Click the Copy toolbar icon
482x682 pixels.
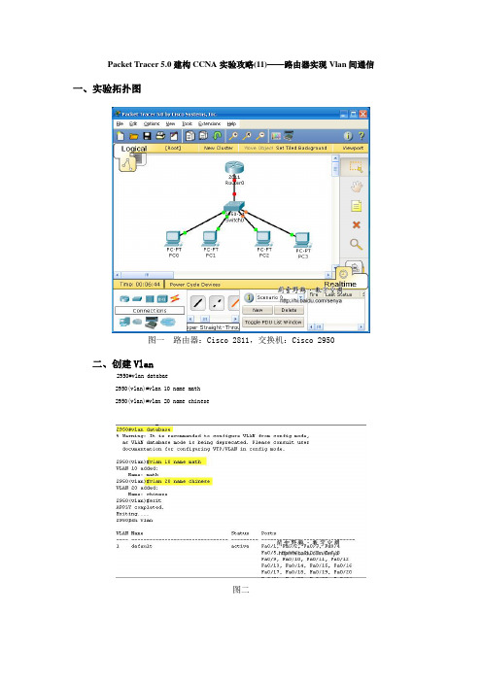[x=190, y=136]
